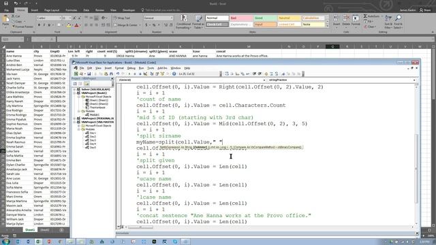Viewport: 436px width, 245px height.
Task: Click the red font color swatch
Action: [x=76, y=25]
